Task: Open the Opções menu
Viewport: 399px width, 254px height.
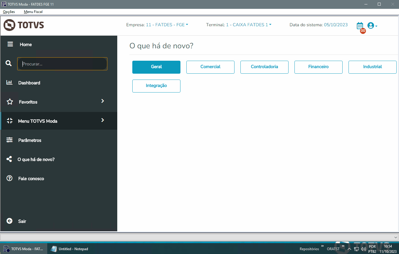Action: click(9, 12)
